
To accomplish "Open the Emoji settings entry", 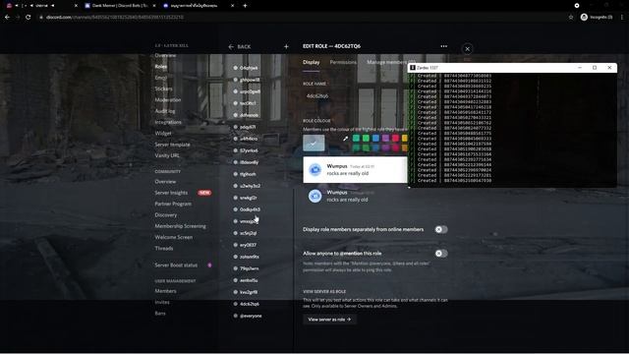I will pyautogui.click(x=161, y=78).
